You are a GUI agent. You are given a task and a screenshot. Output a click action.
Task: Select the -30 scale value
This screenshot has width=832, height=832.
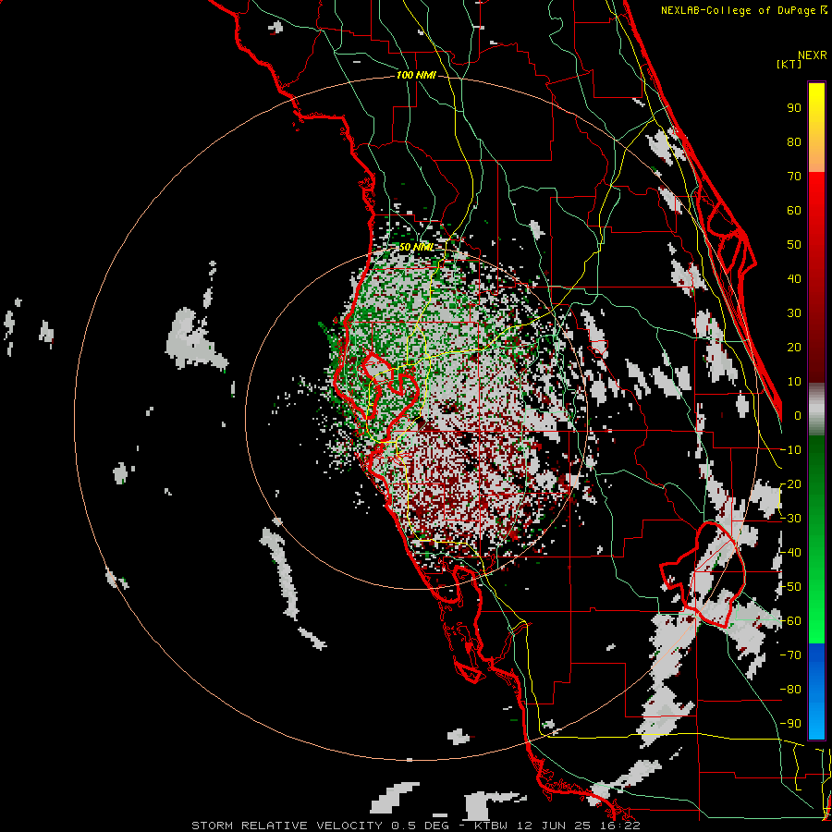790,519
